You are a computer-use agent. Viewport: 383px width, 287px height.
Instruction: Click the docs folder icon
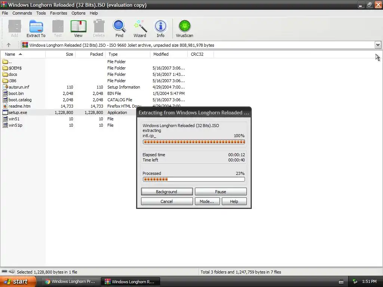click(5, 74)
